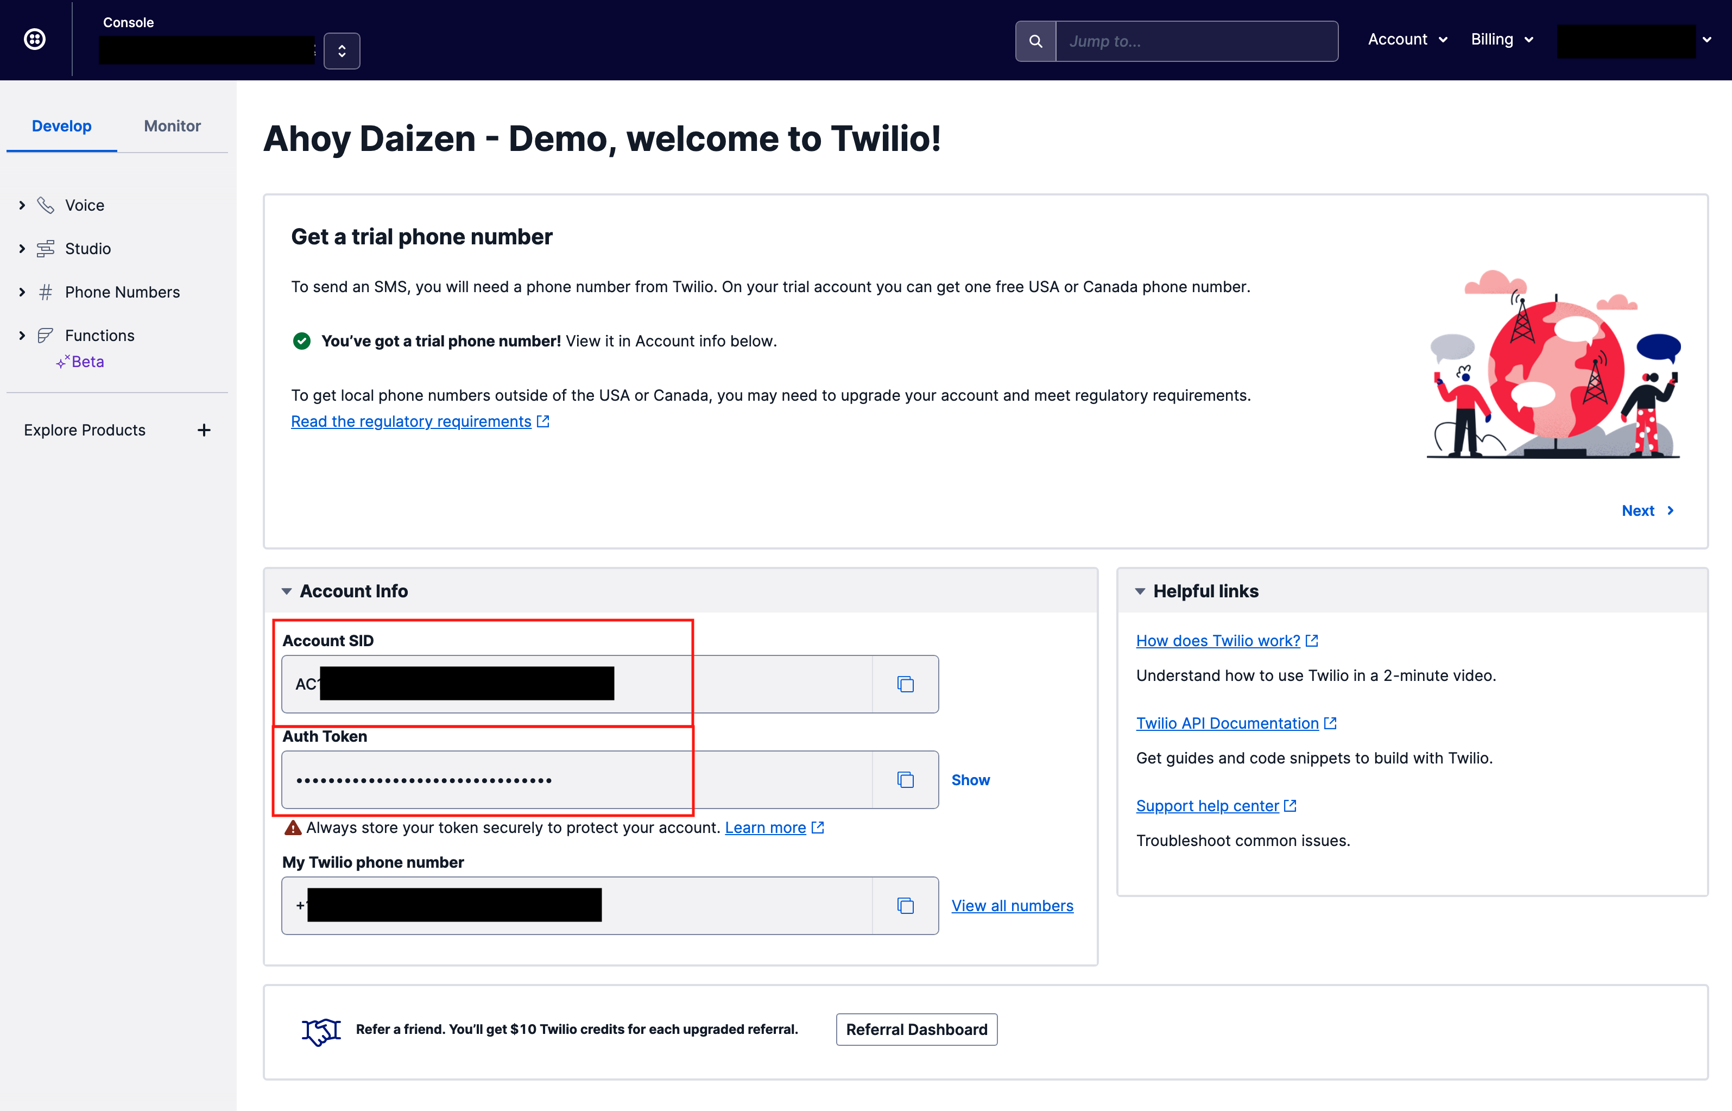Click the masked Auth Token field
Screen dimensions: 1732x1111
[x=577, y=780]
